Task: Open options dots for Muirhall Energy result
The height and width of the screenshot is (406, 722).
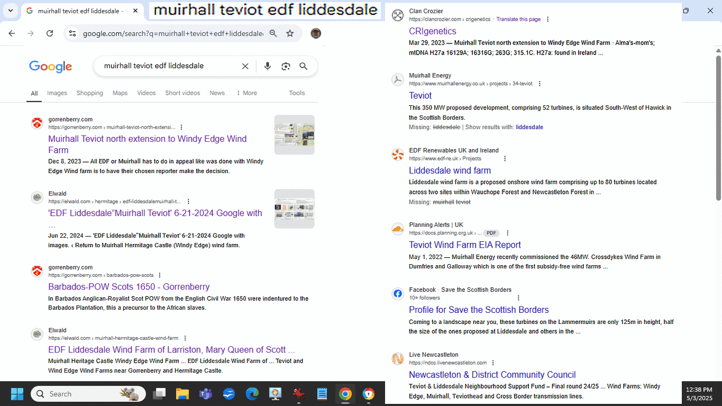Action: pyautogui.click(x=540, y=84)
